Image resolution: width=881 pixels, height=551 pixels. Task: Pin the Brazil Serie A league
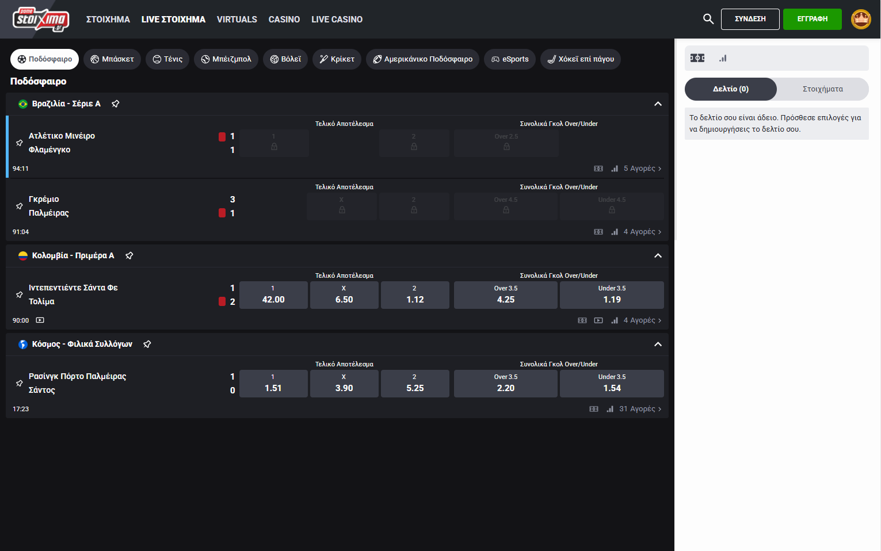[x=116, y=104]
